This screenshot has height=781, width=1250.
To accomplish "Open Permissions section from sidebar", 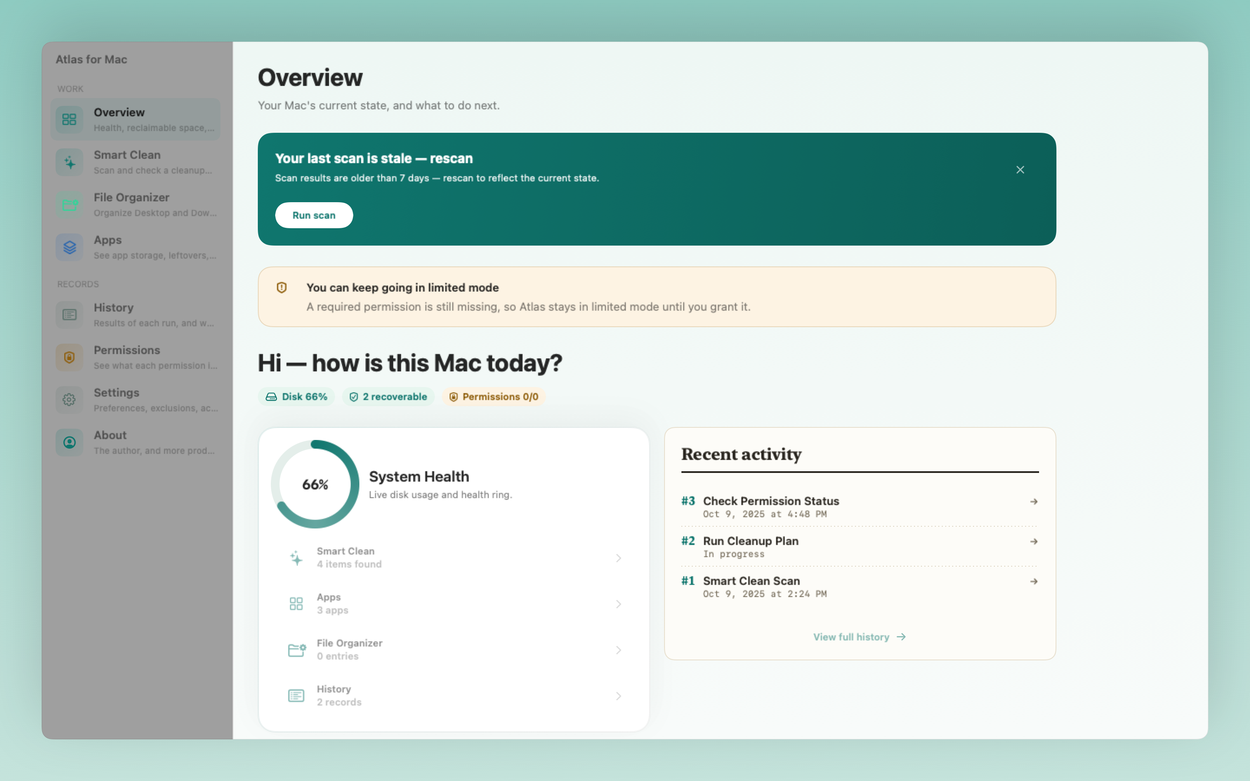I will click(135, 358).
